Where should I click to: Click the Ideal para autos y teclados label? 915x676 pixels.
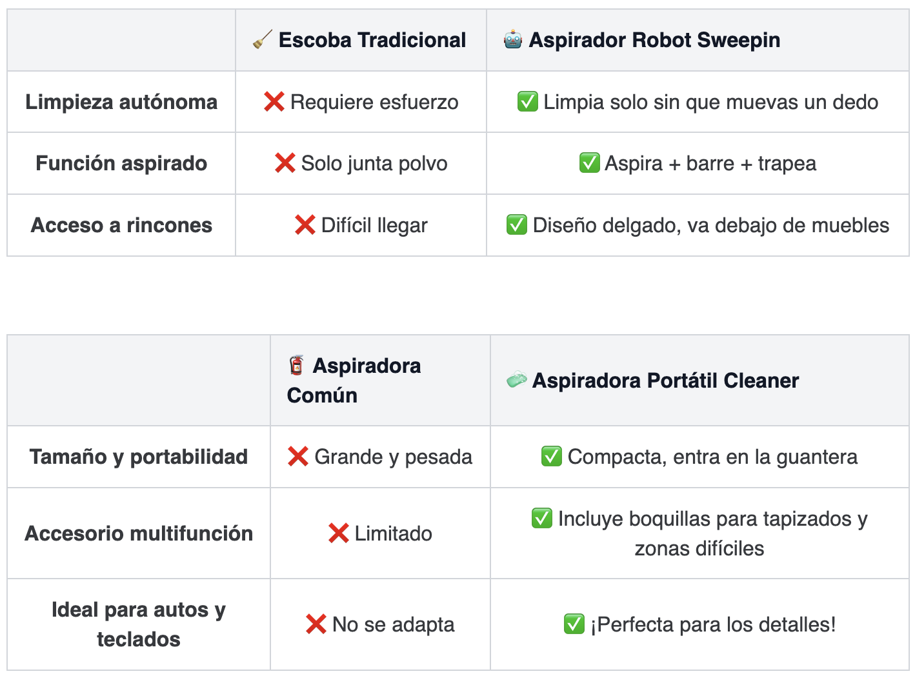tap(139, 624)
